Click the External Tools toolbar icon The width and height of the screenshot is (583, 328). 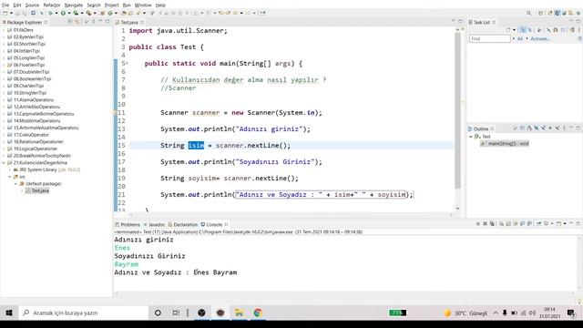point(89,13)
